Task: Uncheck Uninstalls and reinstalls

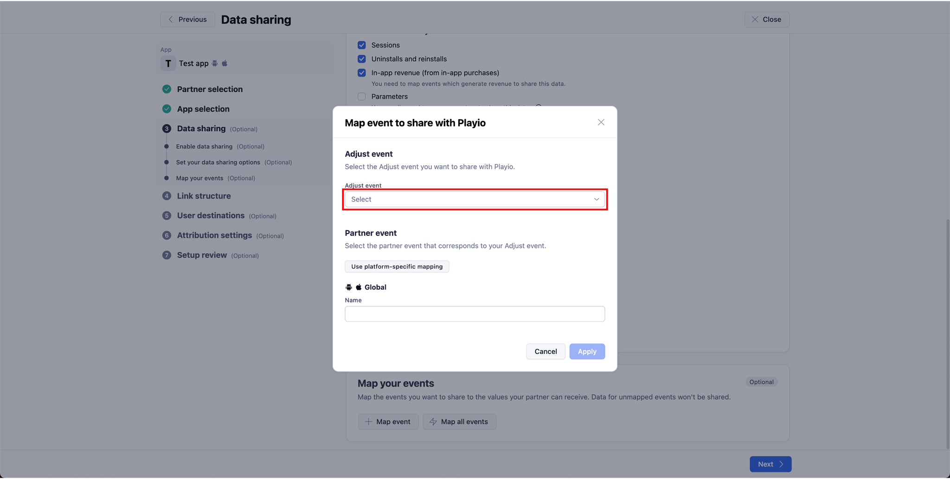Action: click(362, 59)
